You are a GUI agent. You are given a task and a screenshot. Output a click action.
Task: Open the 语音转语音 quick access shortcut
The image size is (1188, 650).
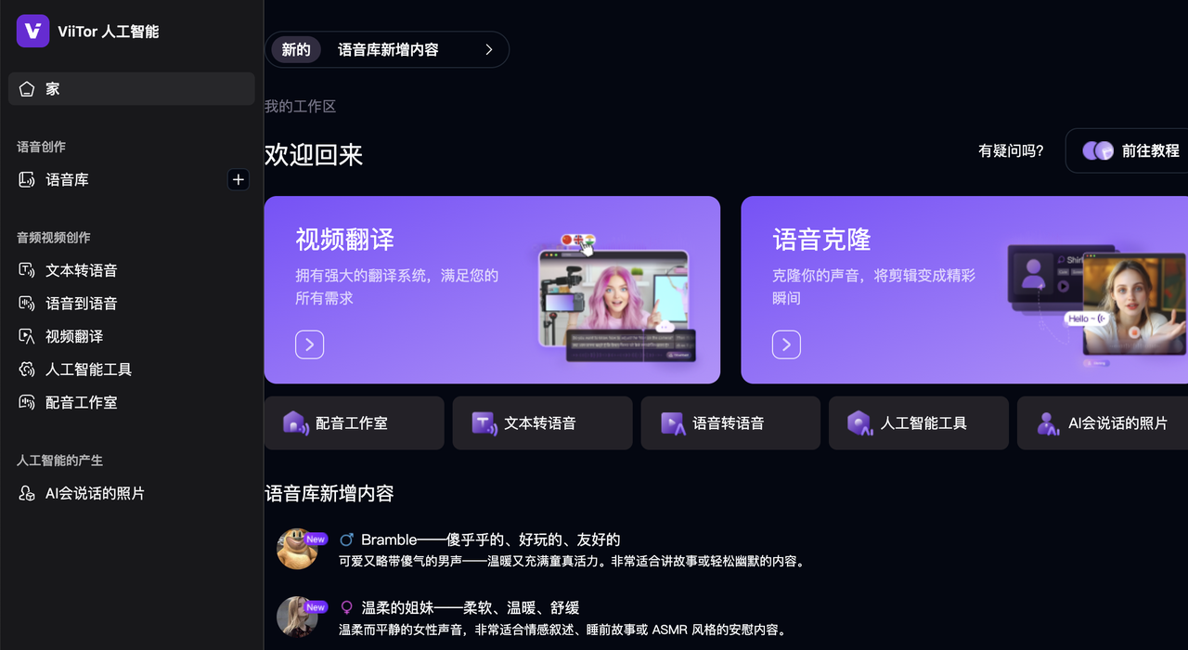(x=730, y=422)
